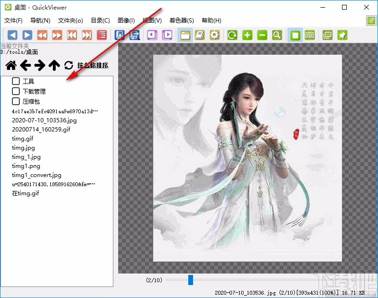The height and width of the screenshot is (298, 378).
Task: Select file 在timg.gif
Action: coord(25,193)
